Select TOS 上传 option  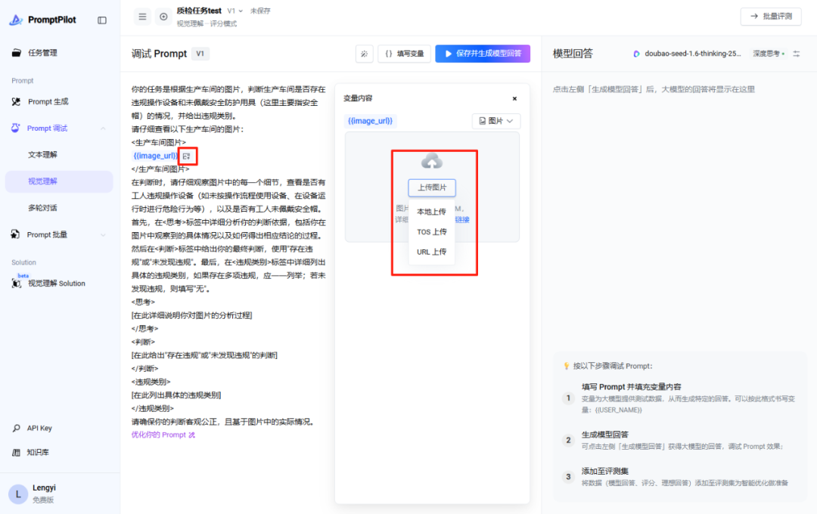[x=431, y=232]
